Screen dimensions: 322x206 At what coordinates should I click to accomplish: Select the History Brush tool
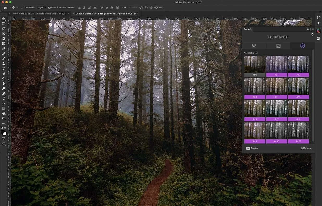[x=4, y=68]
